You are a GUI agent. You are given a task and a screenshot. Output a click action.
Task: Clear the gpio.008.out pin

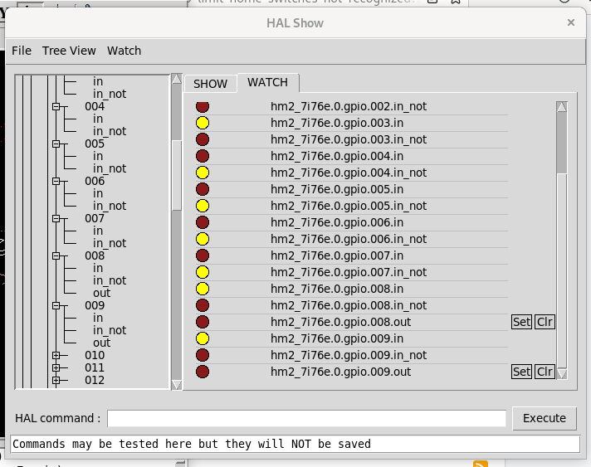click(x=545, y=322)
